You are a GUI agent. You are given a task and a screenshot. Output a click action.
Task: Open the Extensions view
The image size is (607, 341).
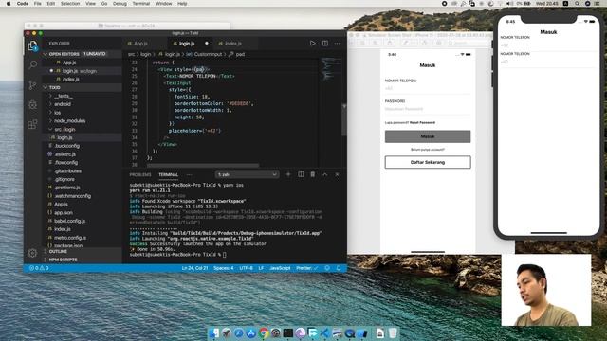click(x=33, y=124)
